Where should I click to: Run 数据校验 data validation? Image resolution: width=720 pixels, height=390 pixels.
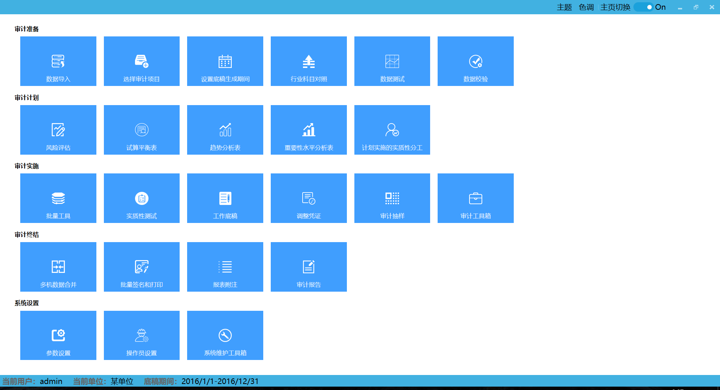pos(475,61)
